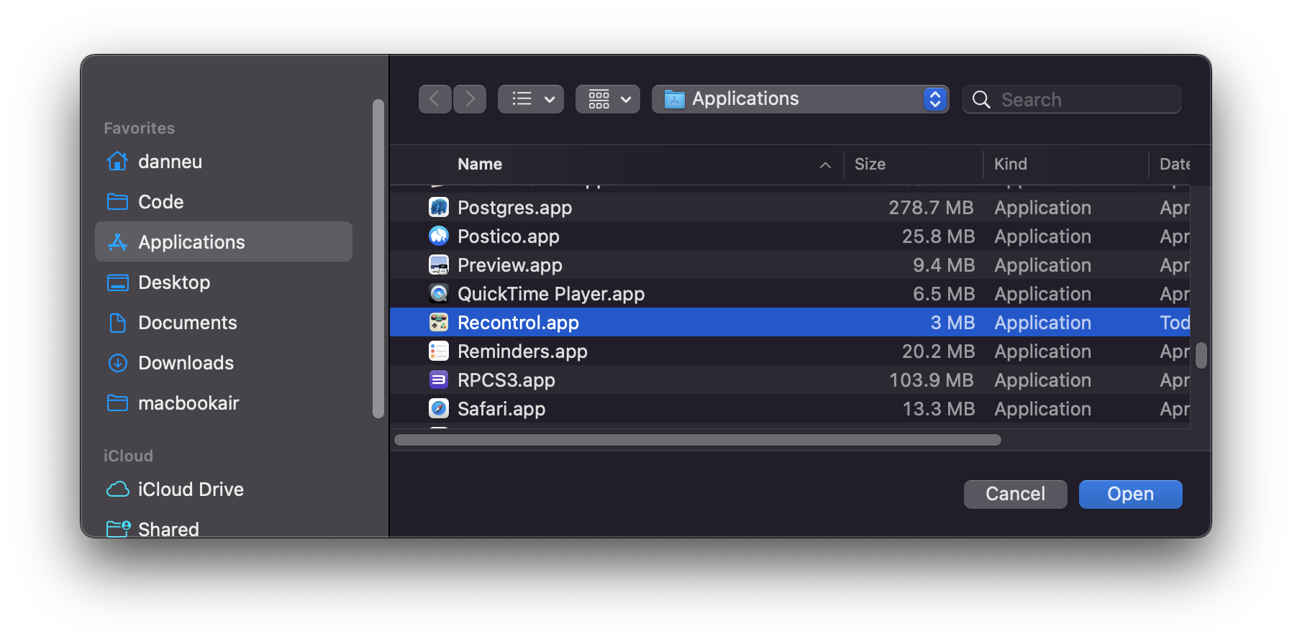Click the Reminders.app icon
1292x644 pixels.
[439, 351]
